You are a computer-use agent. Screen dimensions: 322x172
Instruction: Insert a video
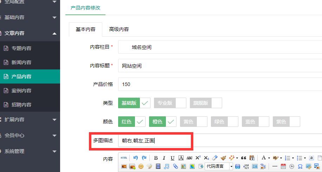point(158,166)
